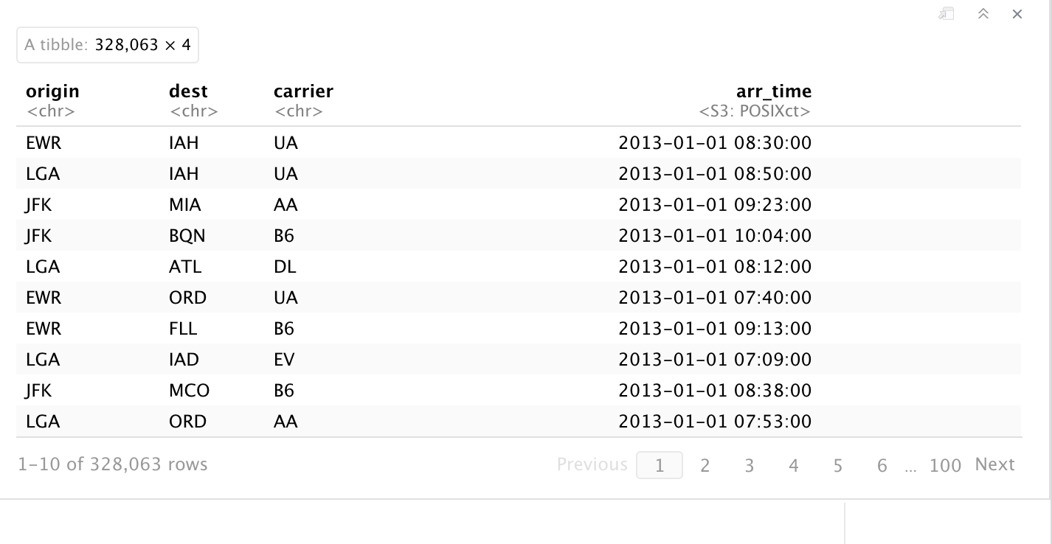Viewport: 1052px width, 544px height.
Task: Clear the tibble output using the X icon
Action: pyautogui.click(x=1016, y=13)
